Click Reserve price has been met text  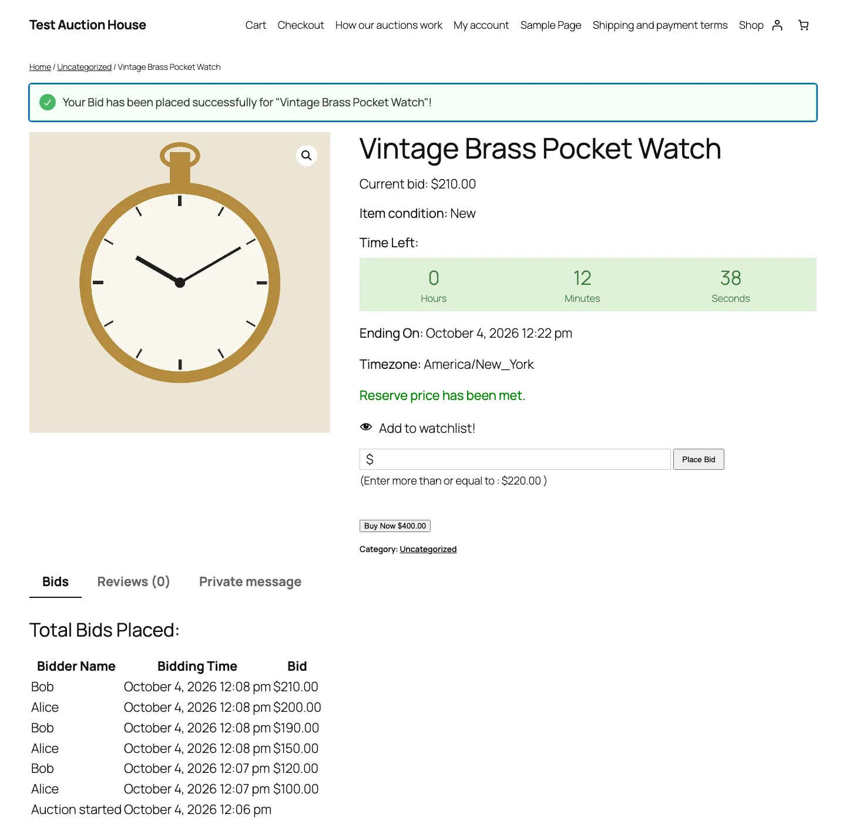442,396
